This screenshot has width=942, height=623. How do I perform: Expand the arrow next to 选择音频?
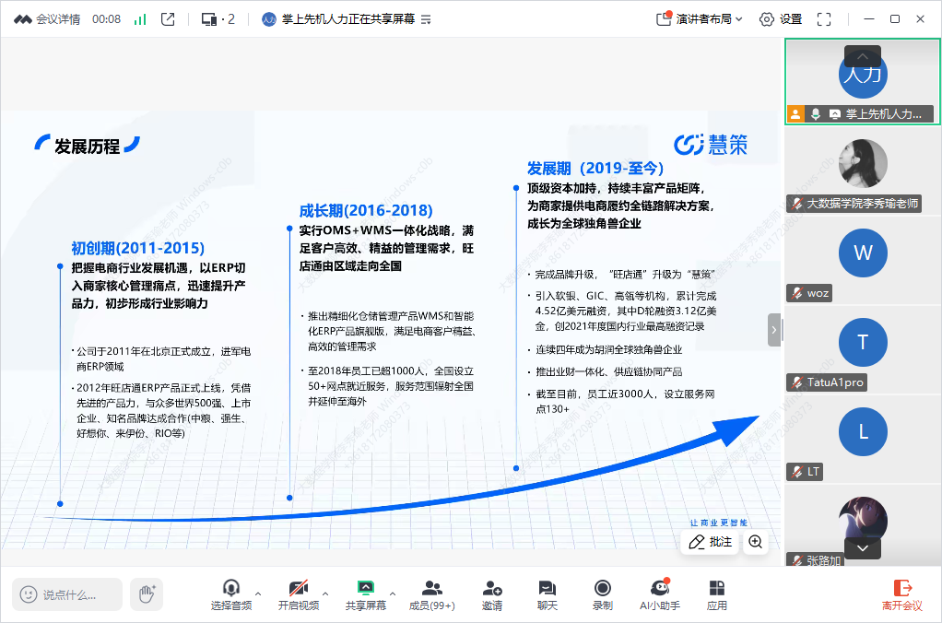pyautogui.click(x=258, y=594)
